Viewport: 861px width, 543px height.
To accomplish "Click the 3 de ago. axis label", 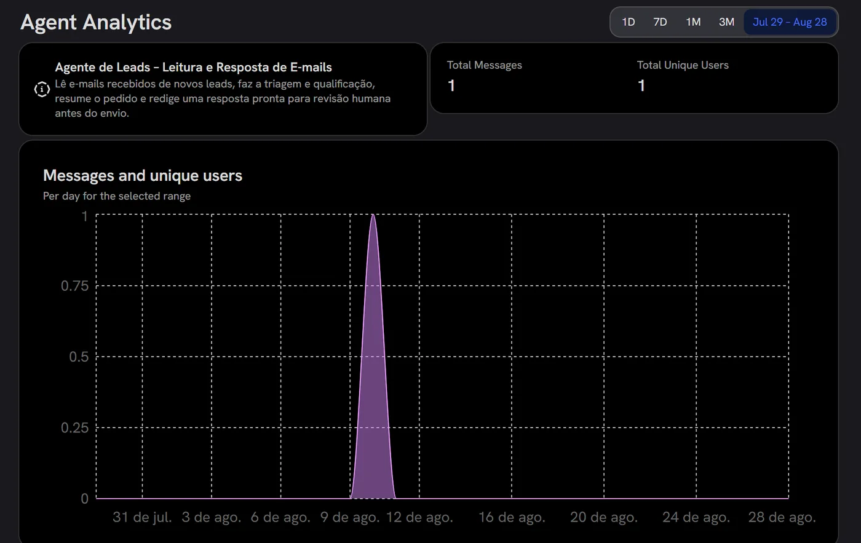I will [x=212, y=517].
